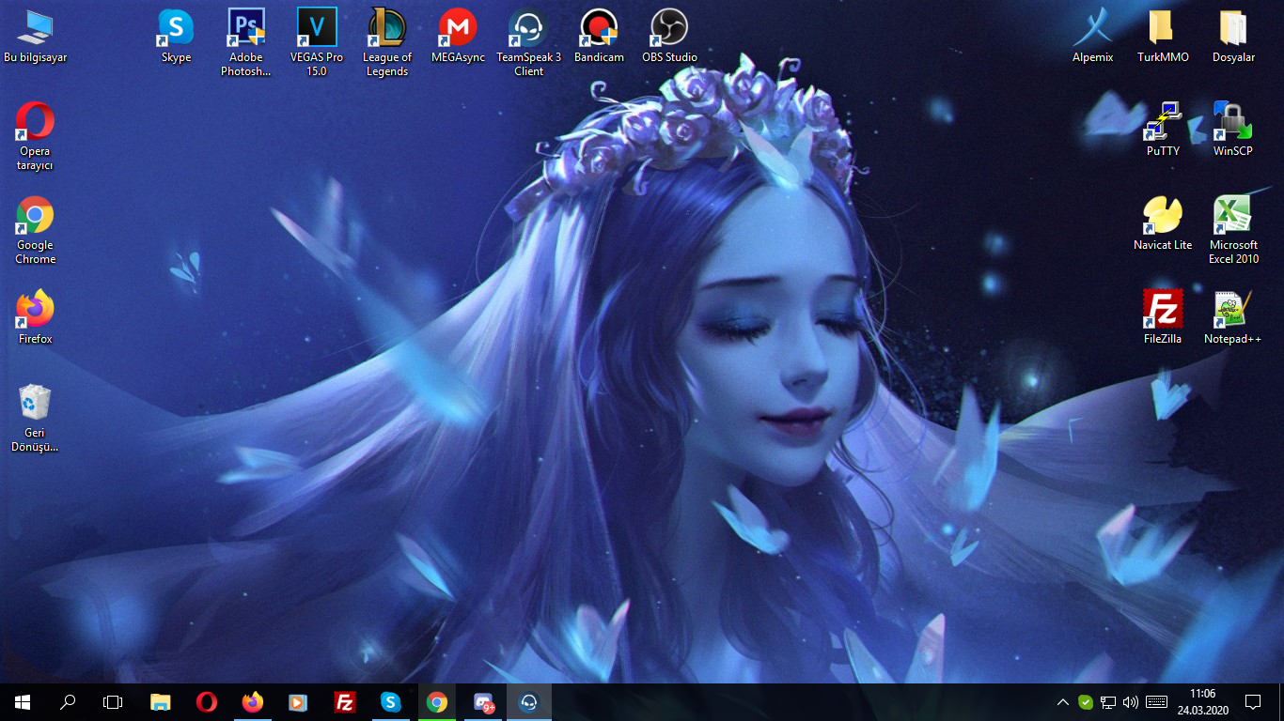The width and height of the screenshot is (1284, 721).
Task: Select the WinSCP desktop shortcut
Action: click(1233, 130)
